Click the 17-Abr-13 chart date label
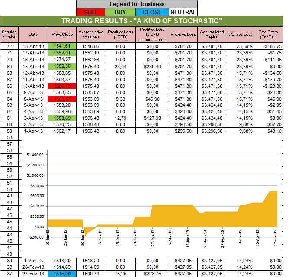The width and height of the screenshot is (289, 277). (275, 238)
